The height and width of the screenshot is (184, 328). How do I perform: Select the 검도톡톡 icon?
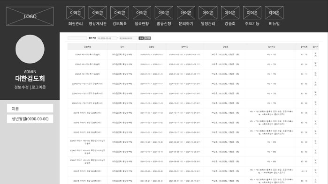pos(120,13)
